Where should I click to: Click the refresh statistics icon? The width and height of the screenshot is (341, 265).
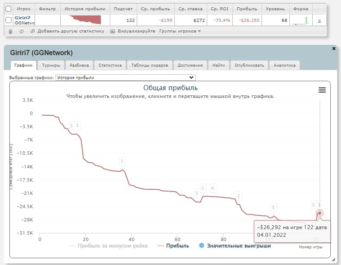pyautogui.click(x=22, y=31)
